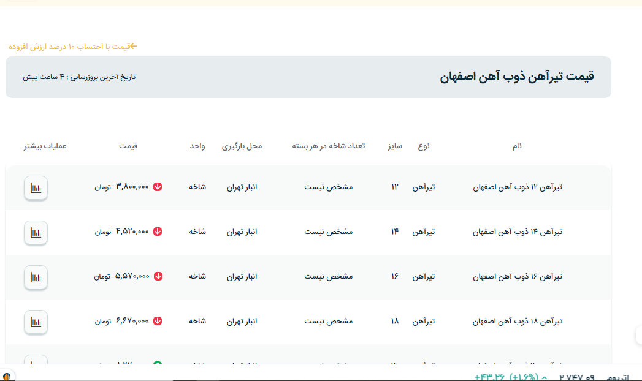Image resolution: width=642 pixels, height=381 pixels.
Task: Click the 'قیمت' column header
Action: (128, 146)
